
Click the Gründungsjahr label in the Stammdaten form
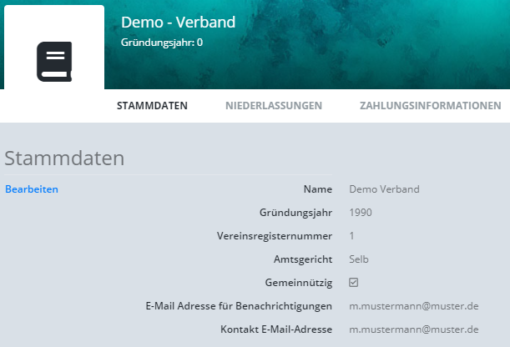(295, 213)
